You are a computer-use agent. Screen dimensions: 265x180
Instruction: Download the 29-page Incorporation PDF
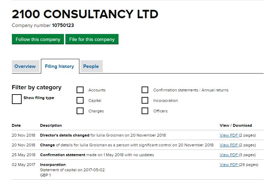[x=229, y=165]
